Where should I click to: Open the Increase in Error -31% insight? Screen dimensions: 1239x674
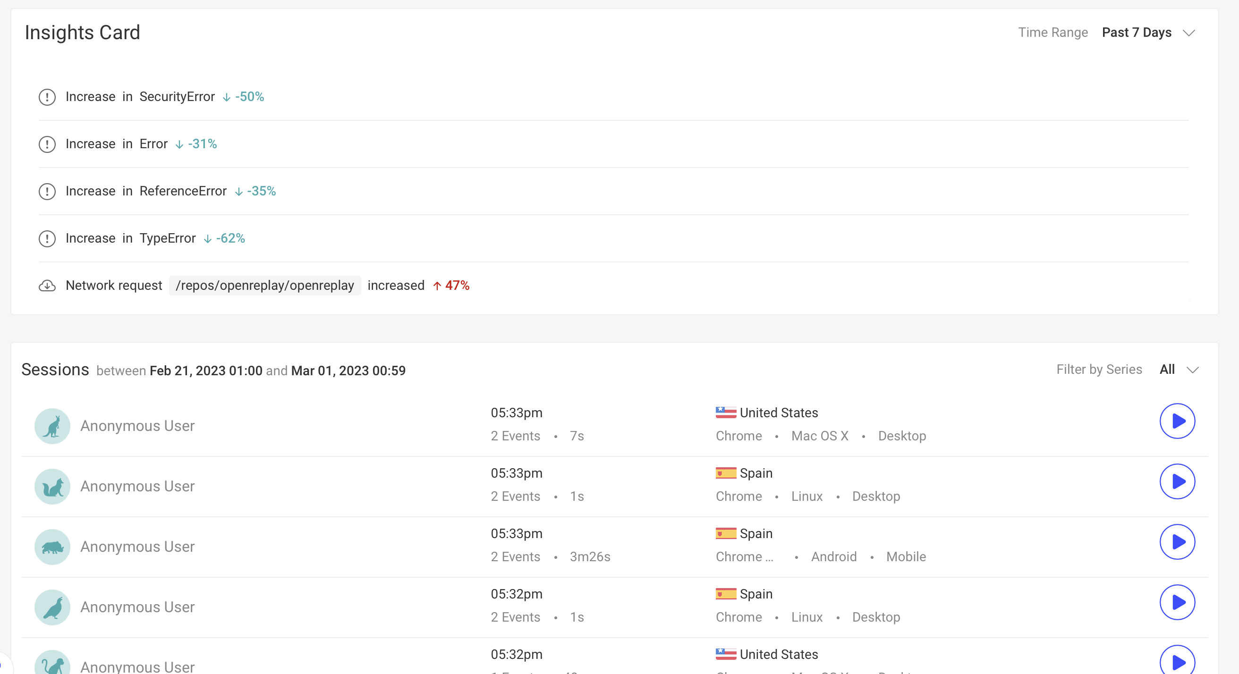pos(613,144)
